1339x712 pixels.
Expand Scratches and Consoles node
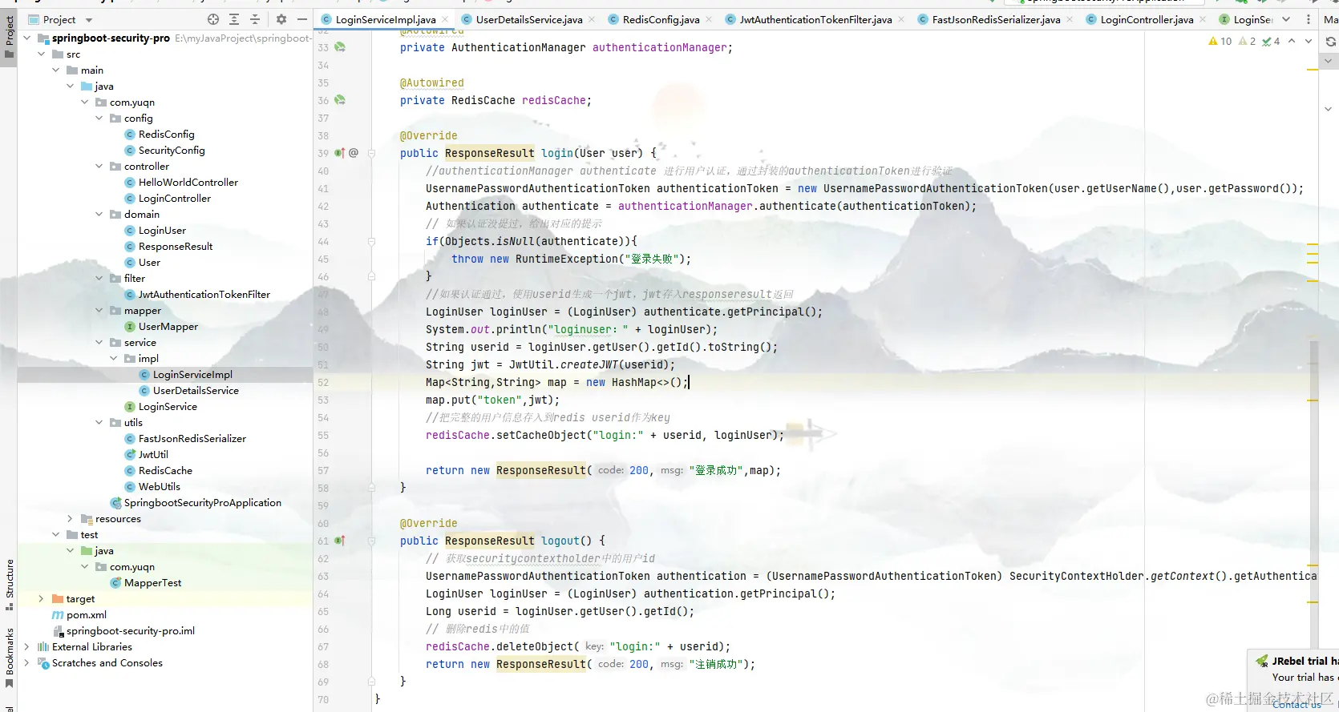(26, 662)
